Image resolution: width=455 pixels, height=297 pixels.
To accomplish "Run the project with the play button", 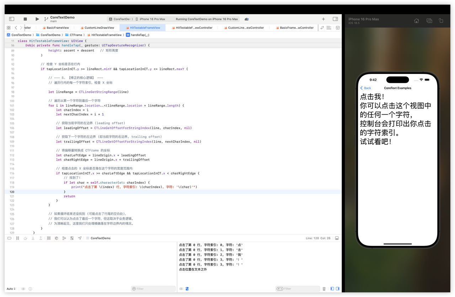I will click(37, 19).
